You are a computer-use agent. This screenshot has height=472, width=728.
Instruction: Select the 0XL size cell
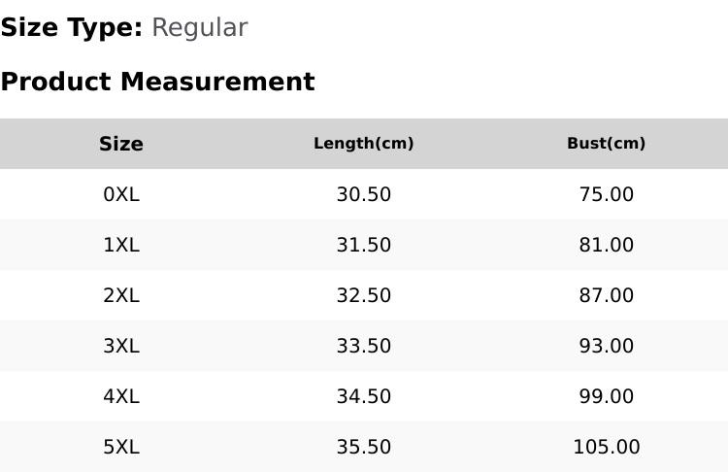(x=121, y=194)
